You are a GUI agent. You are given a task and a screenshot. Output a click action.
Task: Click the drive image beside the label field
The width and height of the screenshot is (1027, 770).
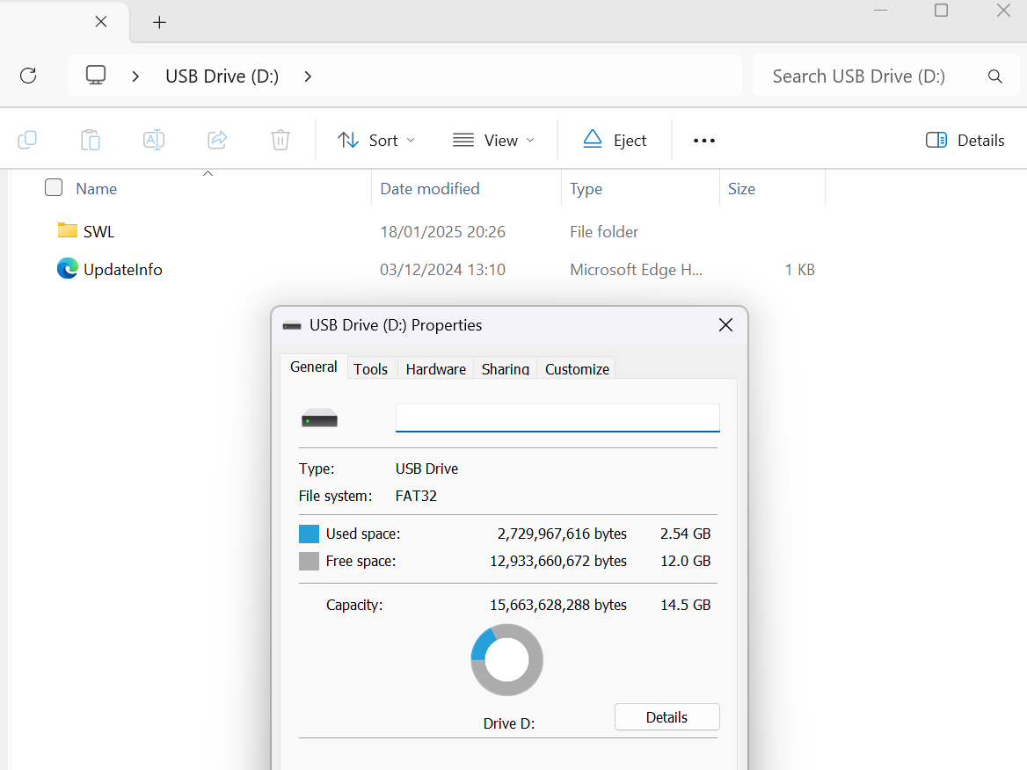(x=320, y=418)
